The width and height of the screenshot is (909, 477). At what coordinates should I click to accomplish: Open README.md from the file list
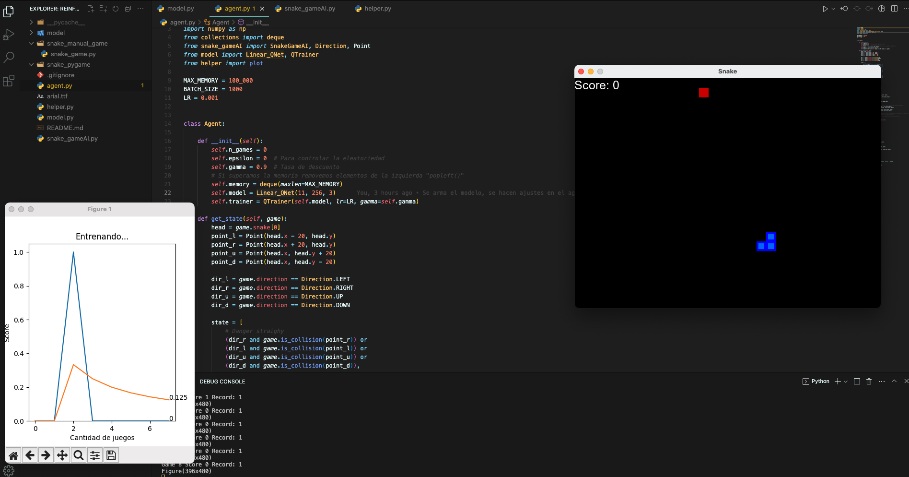tap(65, 128)
